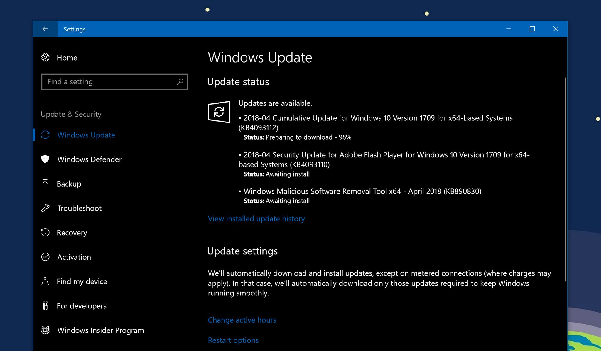Click the For developers tools icon
This screenshot has width=601, height=351.
(45, 305)
